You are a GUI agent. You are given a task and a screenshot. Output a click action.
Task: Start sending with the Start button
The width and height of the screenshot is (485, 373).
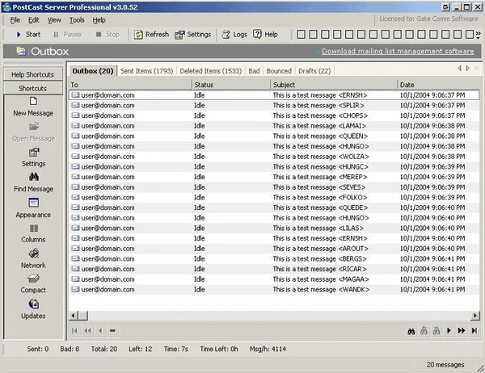28,34
